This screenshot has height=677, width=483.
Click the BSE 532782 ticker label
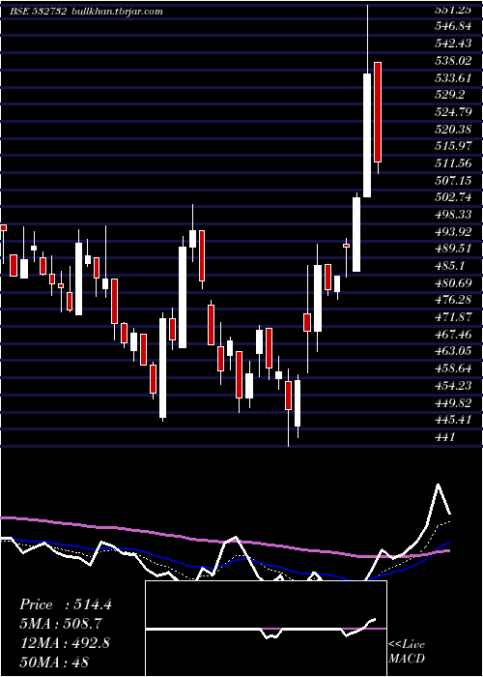tap(39, 12)
